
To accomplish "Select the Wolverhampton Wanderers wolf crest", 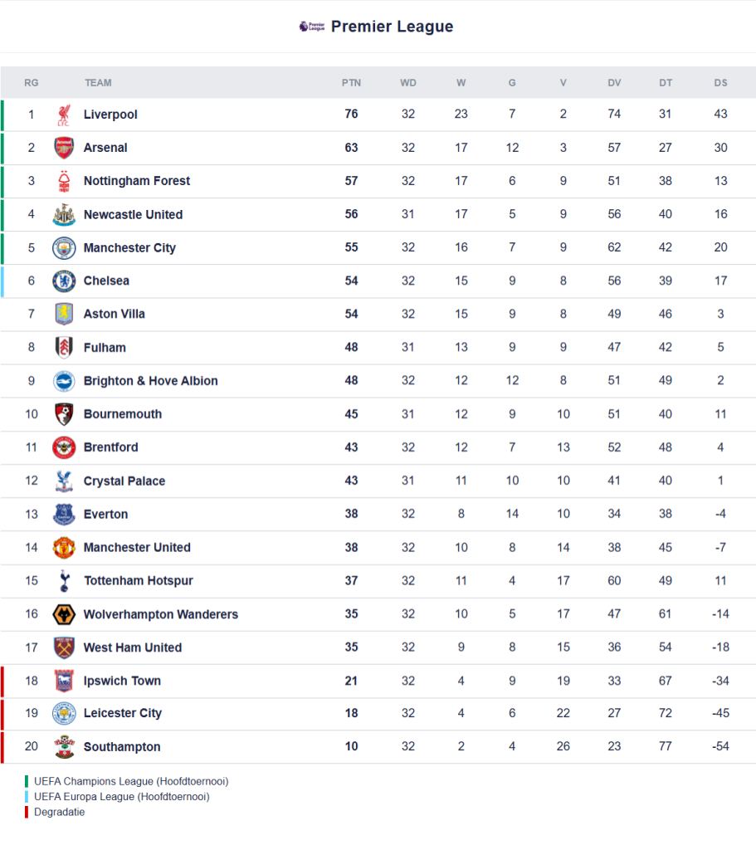I will tap(64, 614).
